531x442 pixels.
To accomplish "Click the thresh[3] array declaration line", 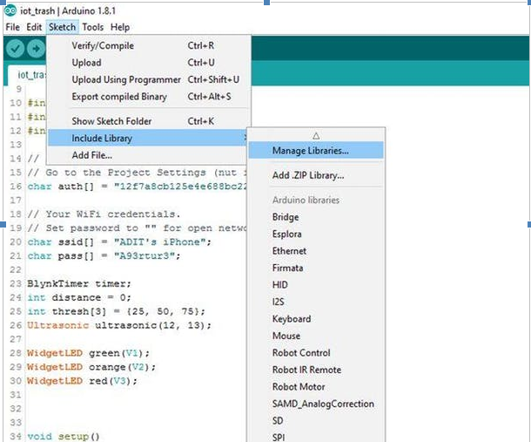I will pos(116,311).
